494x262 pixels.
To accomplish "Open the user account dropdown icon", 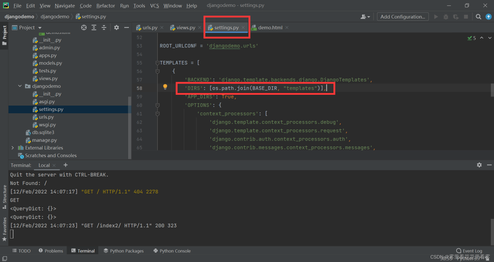I will 365,17.
